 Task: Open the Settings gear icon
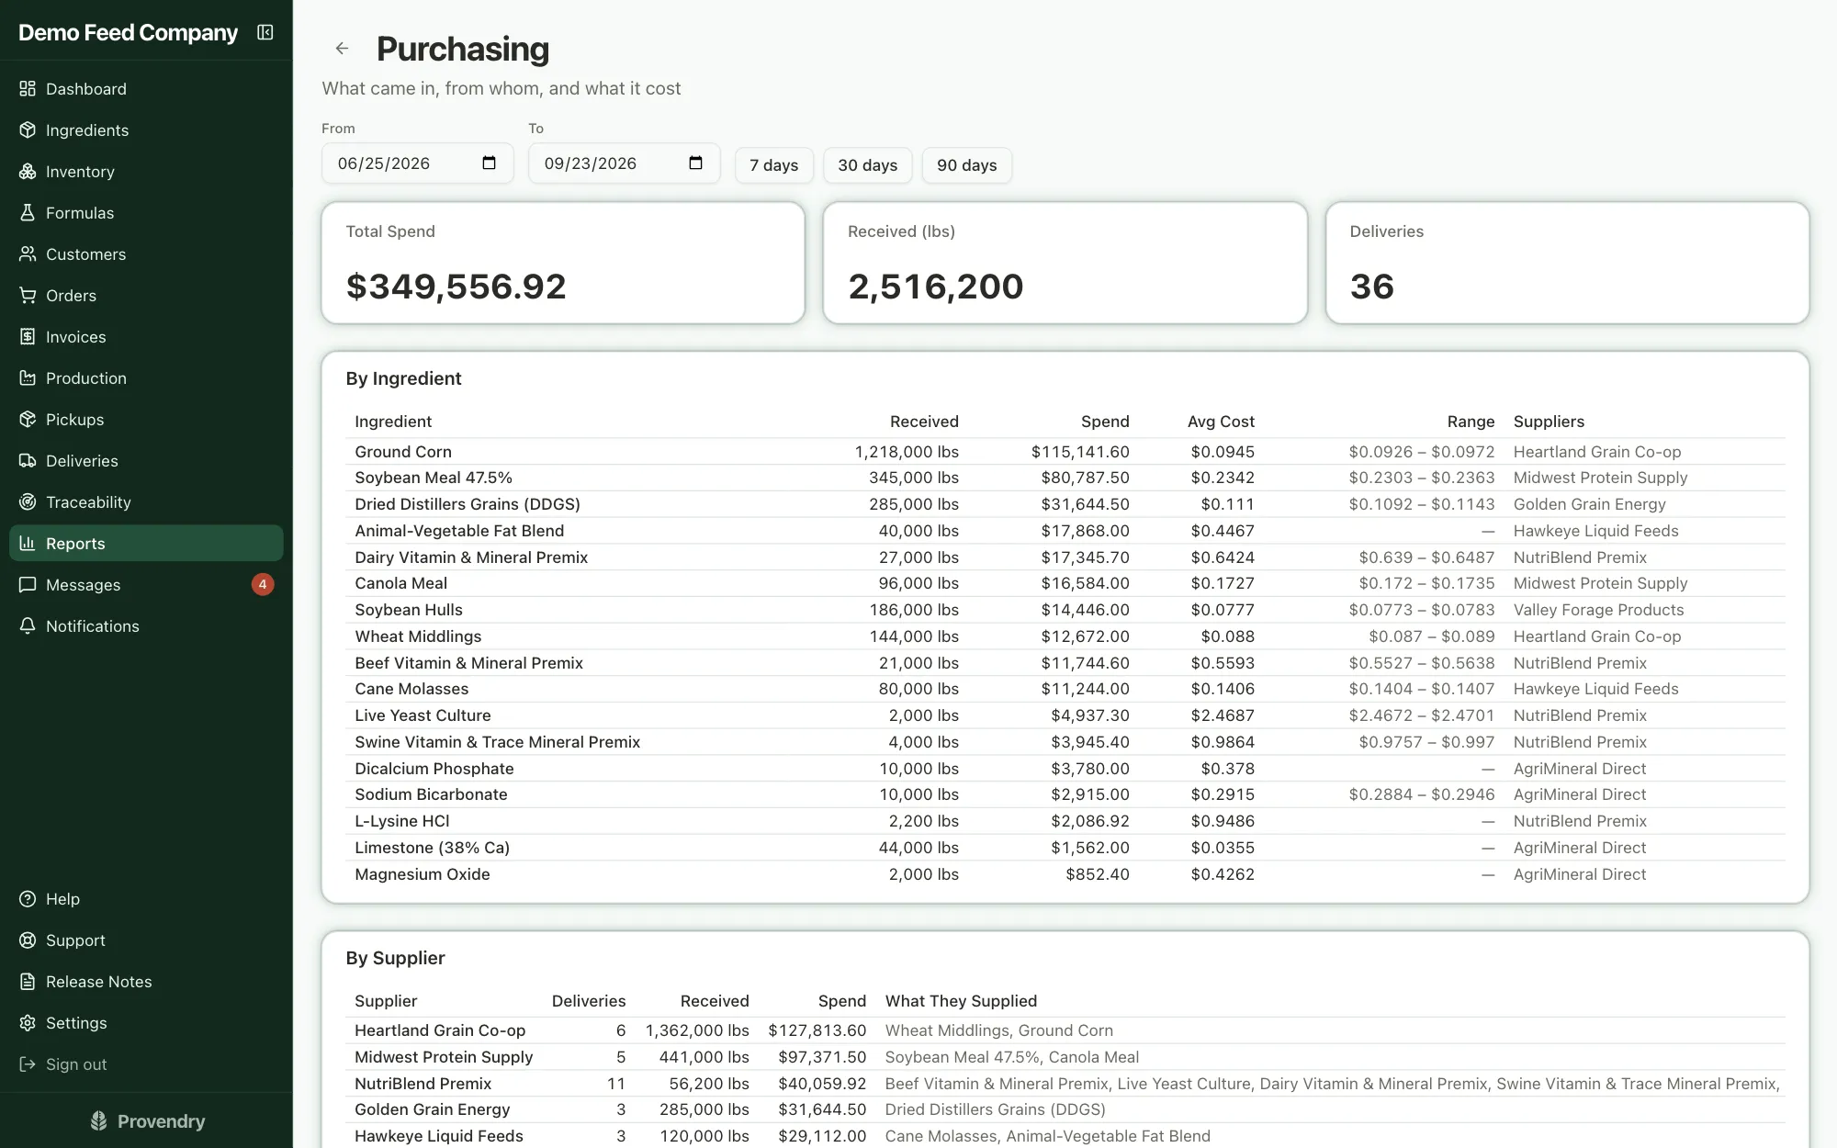point(28,1022)
